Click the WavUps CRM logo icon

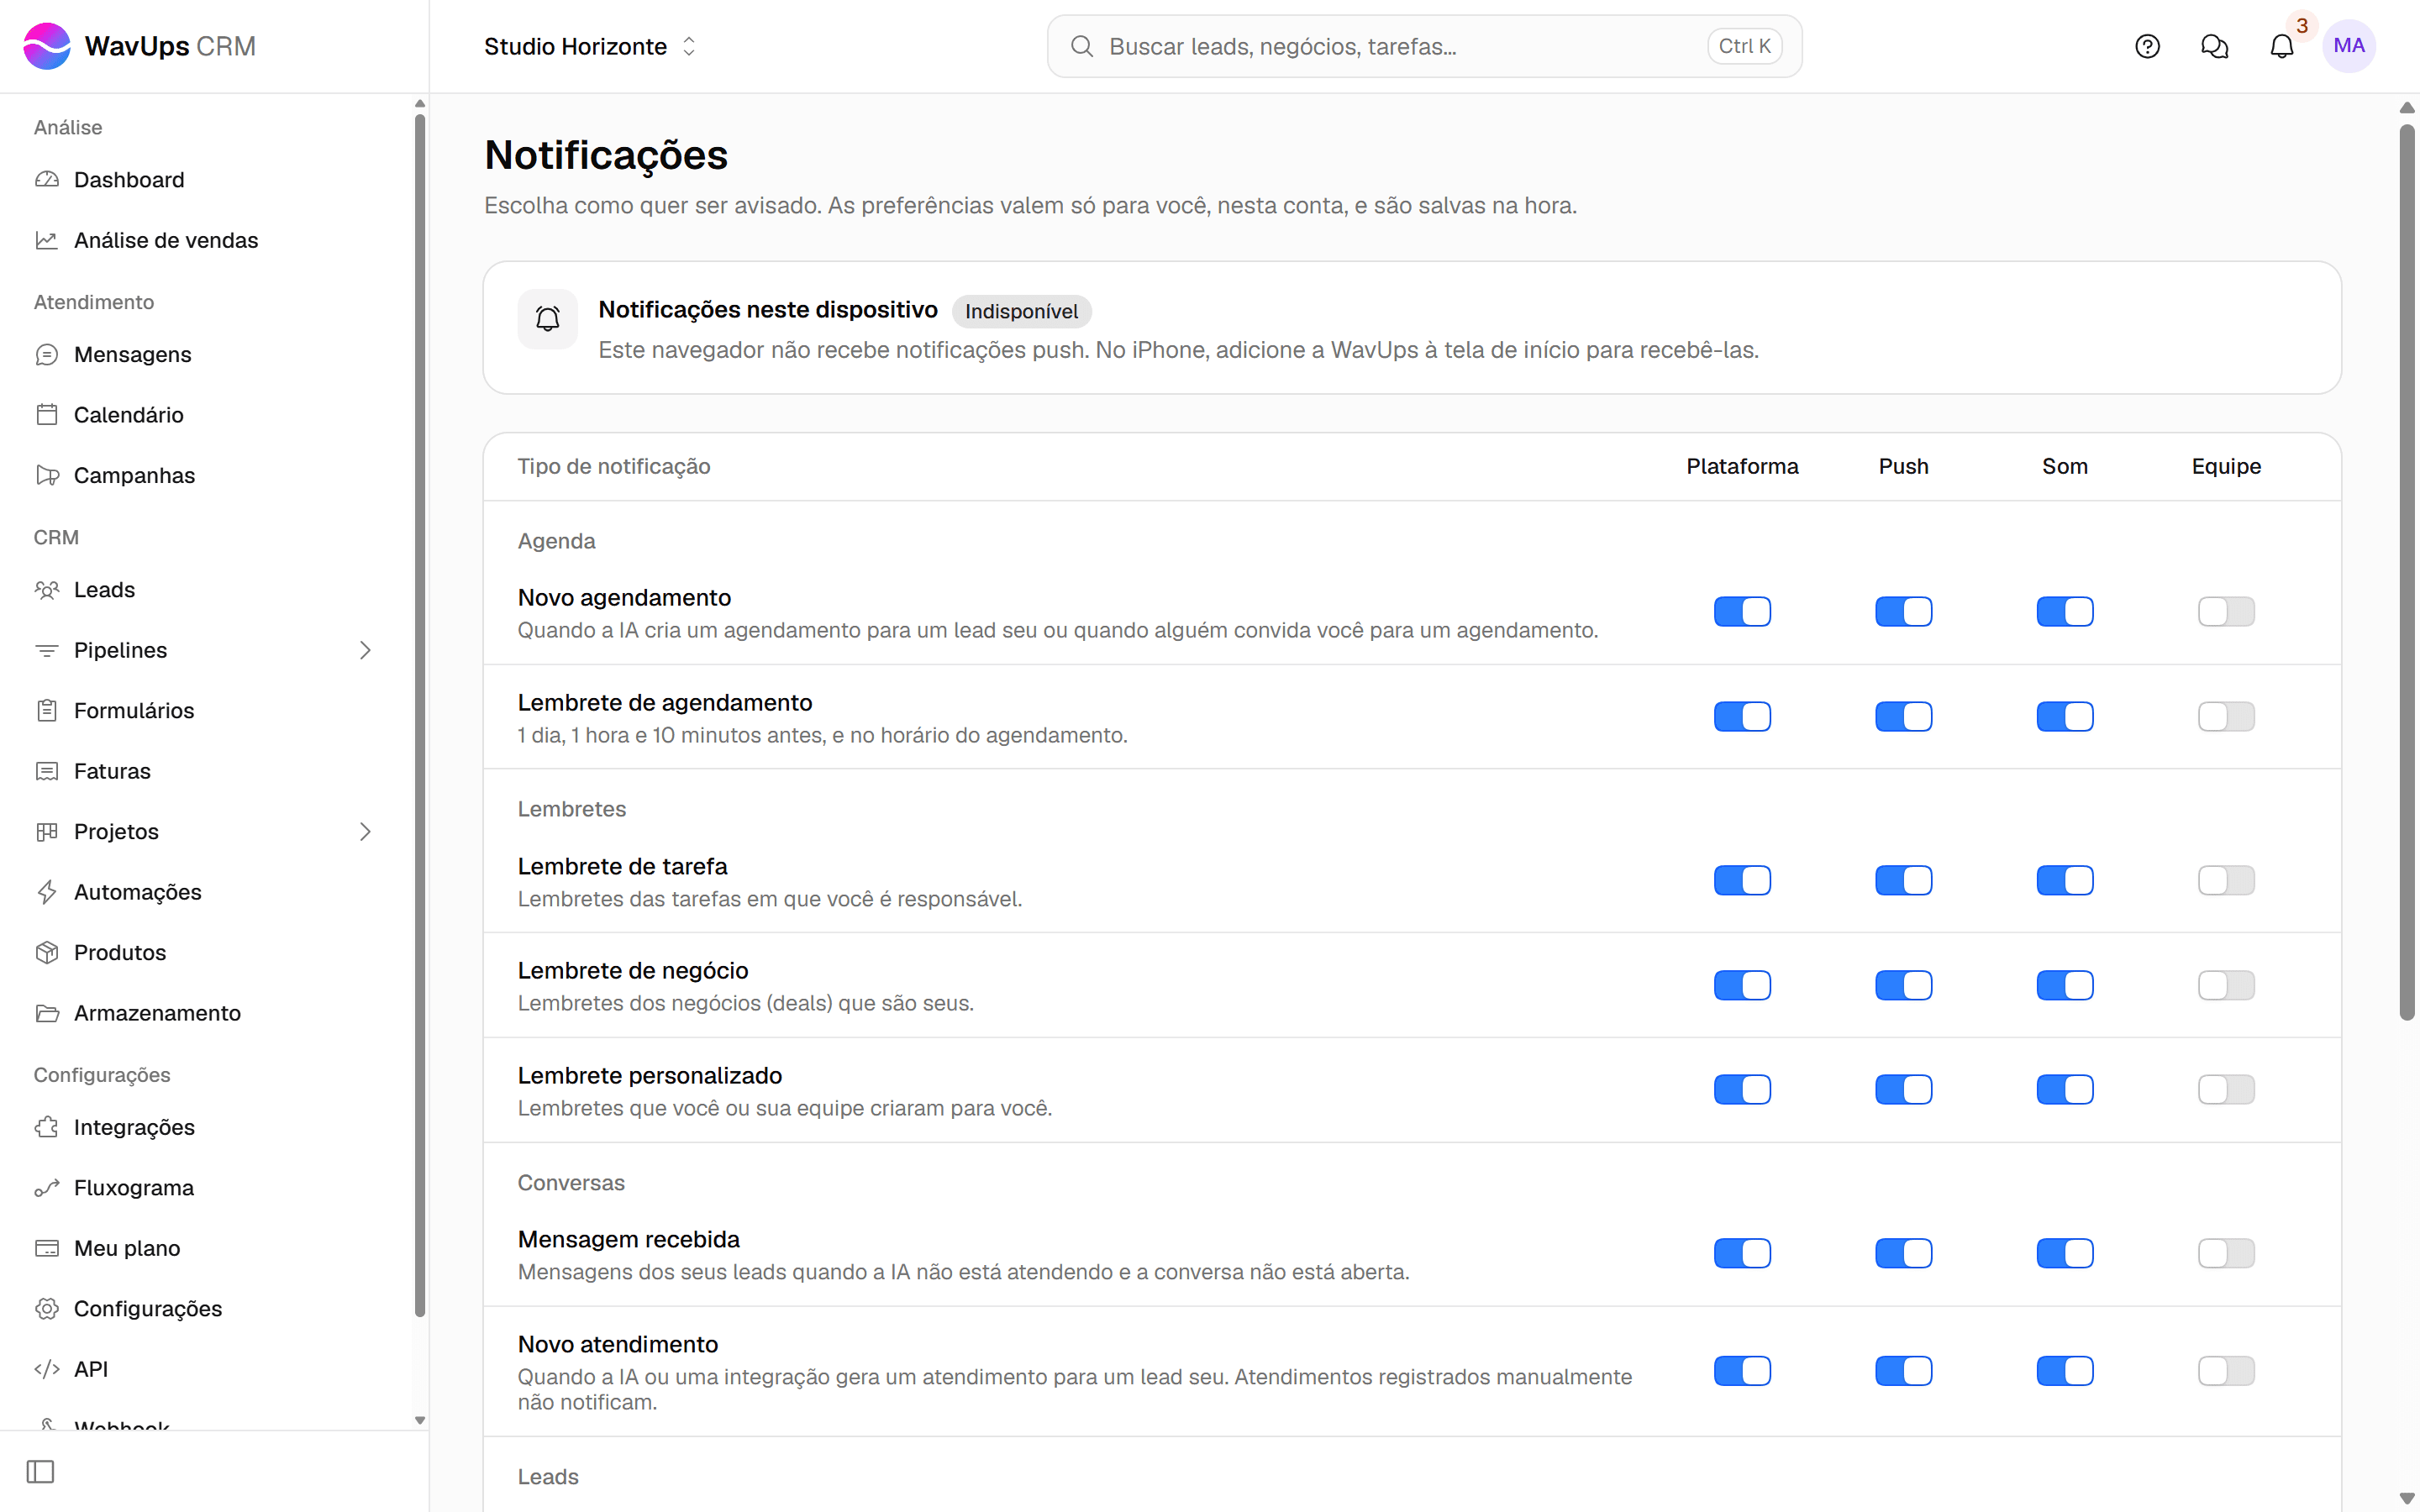[47, 46]
